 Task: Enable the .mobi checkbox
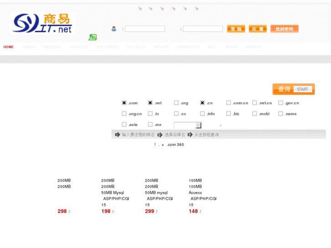255,114
